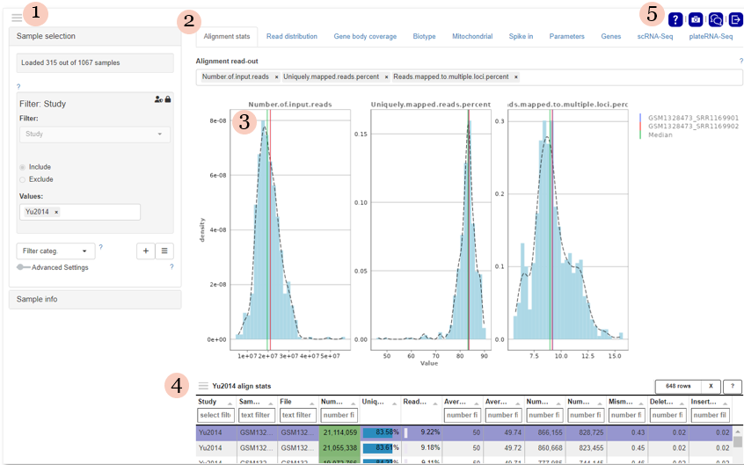Screen dimensions: 744x465
Task: Click the blue logout exit button
Action: point(736,19)
